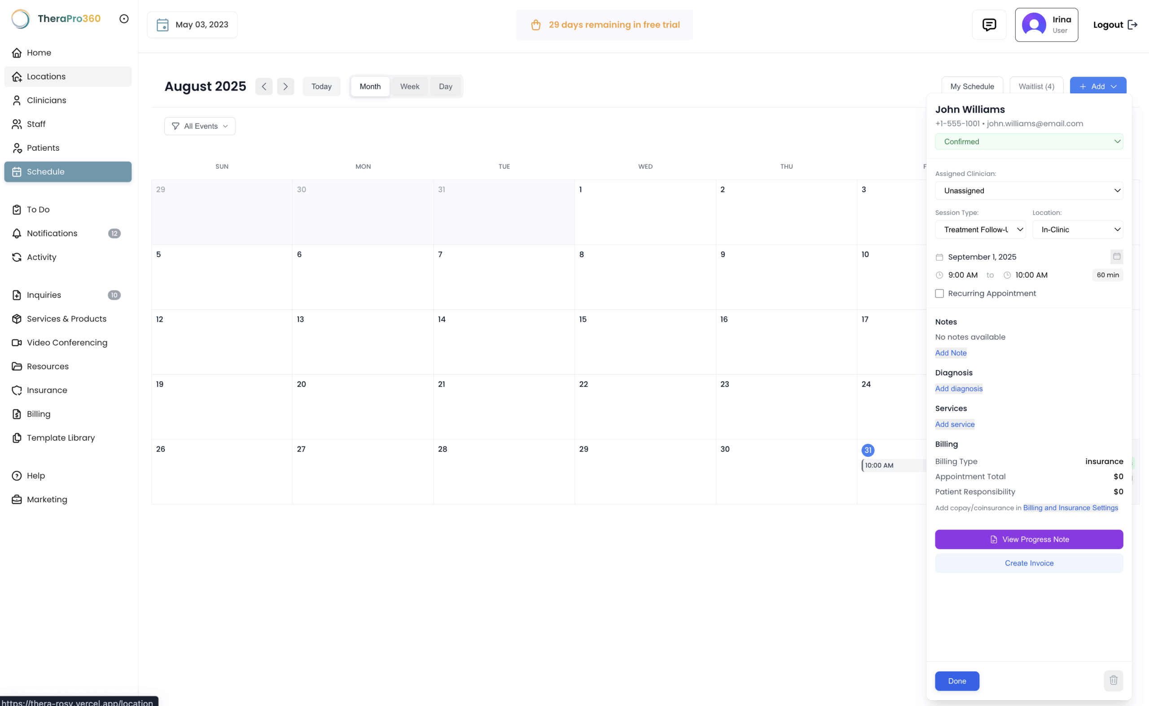Image resolution: width=1149 pixels, height=706 pixels.
Task: Open the Assigned Clinician Unassigned dropdown
Action: tap(1029, 190)
